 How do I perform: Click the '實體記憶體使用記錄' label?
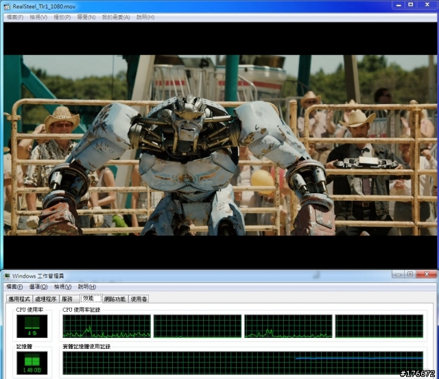click(x=86, y=347)
